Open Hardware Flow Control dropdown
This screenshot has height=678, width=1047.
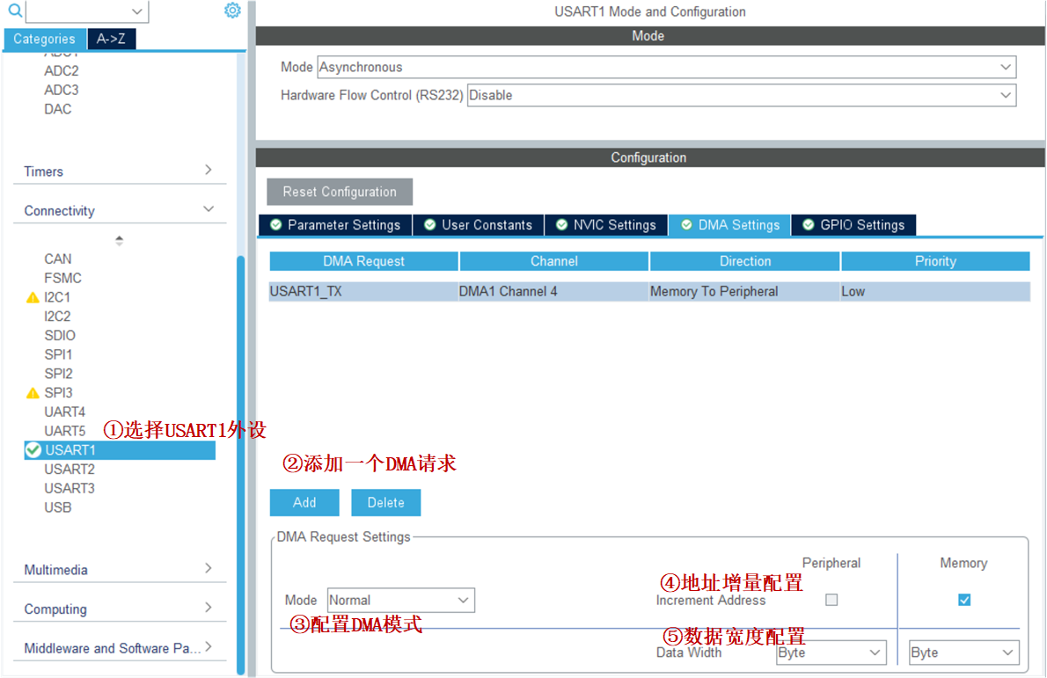tap(741, 95)
